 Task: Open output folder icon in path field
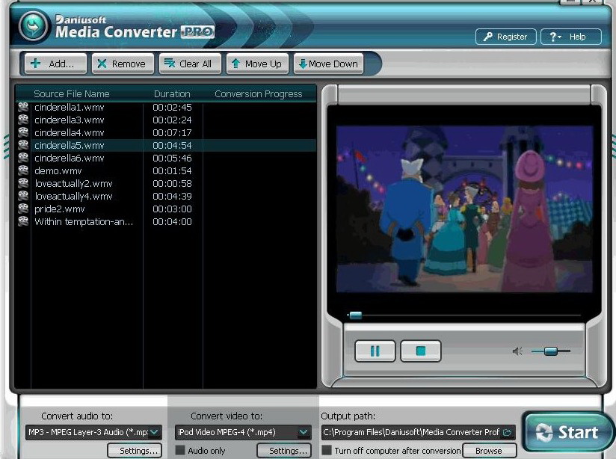(x=507, y=432)
